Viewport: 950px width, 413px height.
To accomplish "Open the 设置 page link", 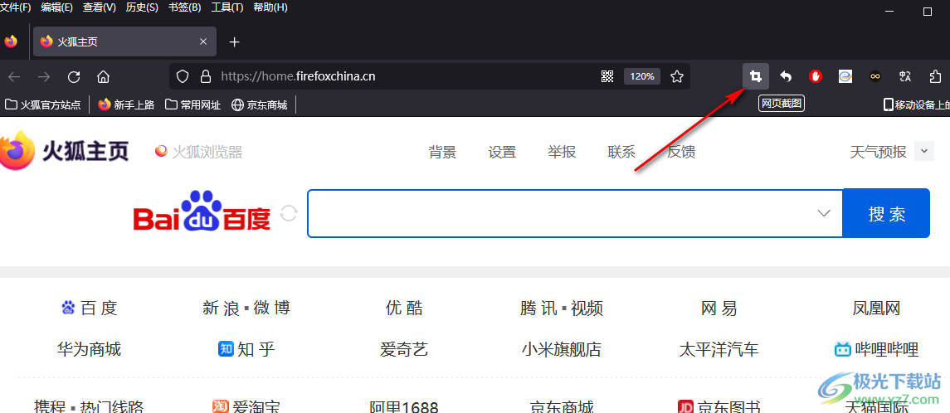I will coord(502,152).
